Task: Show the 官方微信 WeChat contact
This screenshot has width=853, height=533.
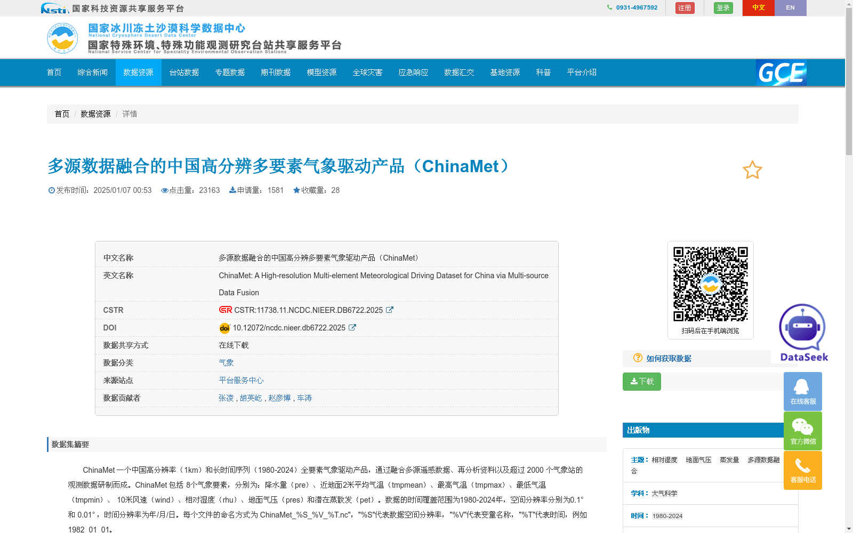Action: click(x=803, y=431)
